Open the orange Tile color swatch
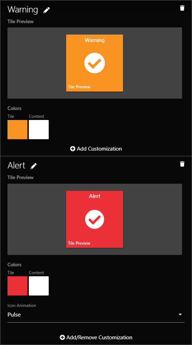 pyautogui.click(x=17, y=130)
